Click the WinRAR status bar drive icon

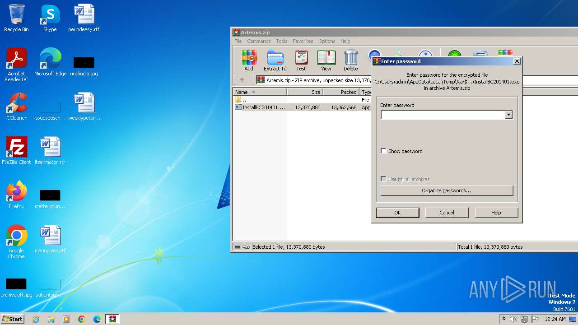(238, 247)
